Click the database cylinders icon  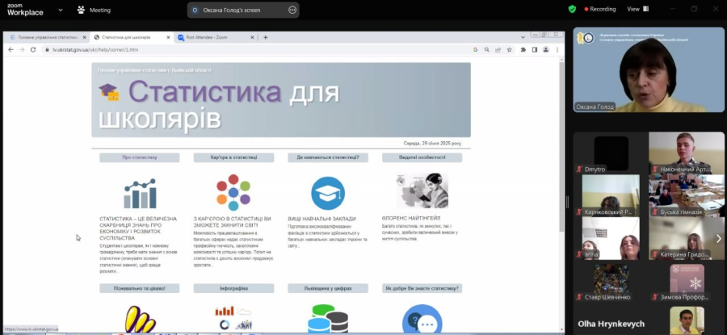click(x=328, y=318)
